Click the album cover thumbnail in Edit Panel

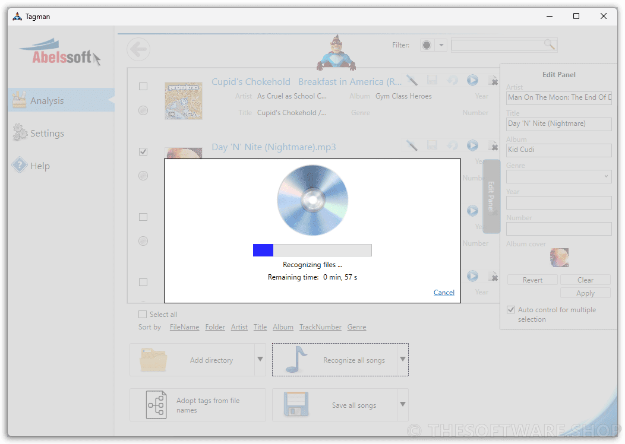tap(559, 257)
